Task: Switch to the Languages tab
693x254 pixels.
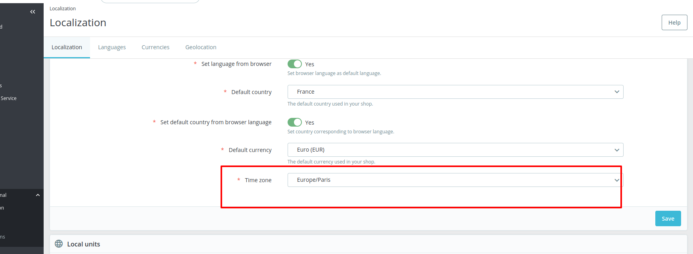Action: [112, 47]
